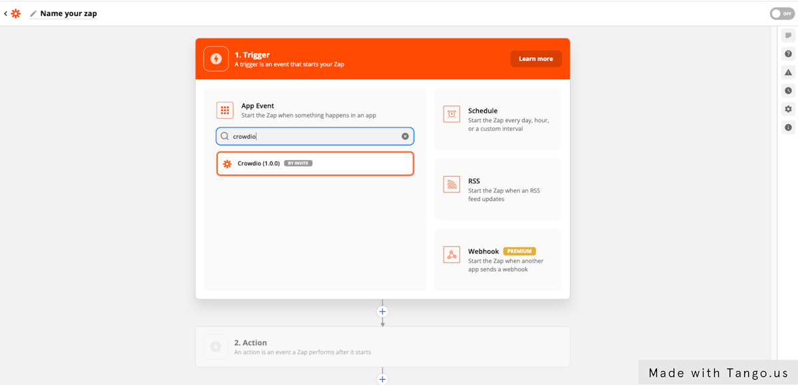Click the App Event heading
Viewport: 798px width, 385px height.
(x=257, y=106)
